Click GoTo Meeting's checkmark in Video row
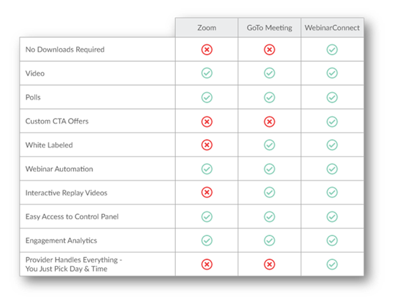The width and height of the screenshot is (396, 307). click(x=270, y=73)
